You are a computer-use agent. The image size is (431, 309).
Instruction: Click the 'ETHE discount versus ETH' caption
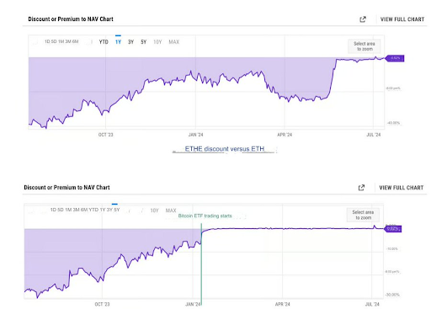(225, 149)
